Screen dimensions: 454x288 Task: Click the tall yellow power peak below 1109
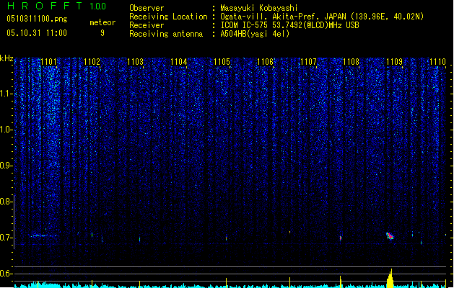pos(390,279)
